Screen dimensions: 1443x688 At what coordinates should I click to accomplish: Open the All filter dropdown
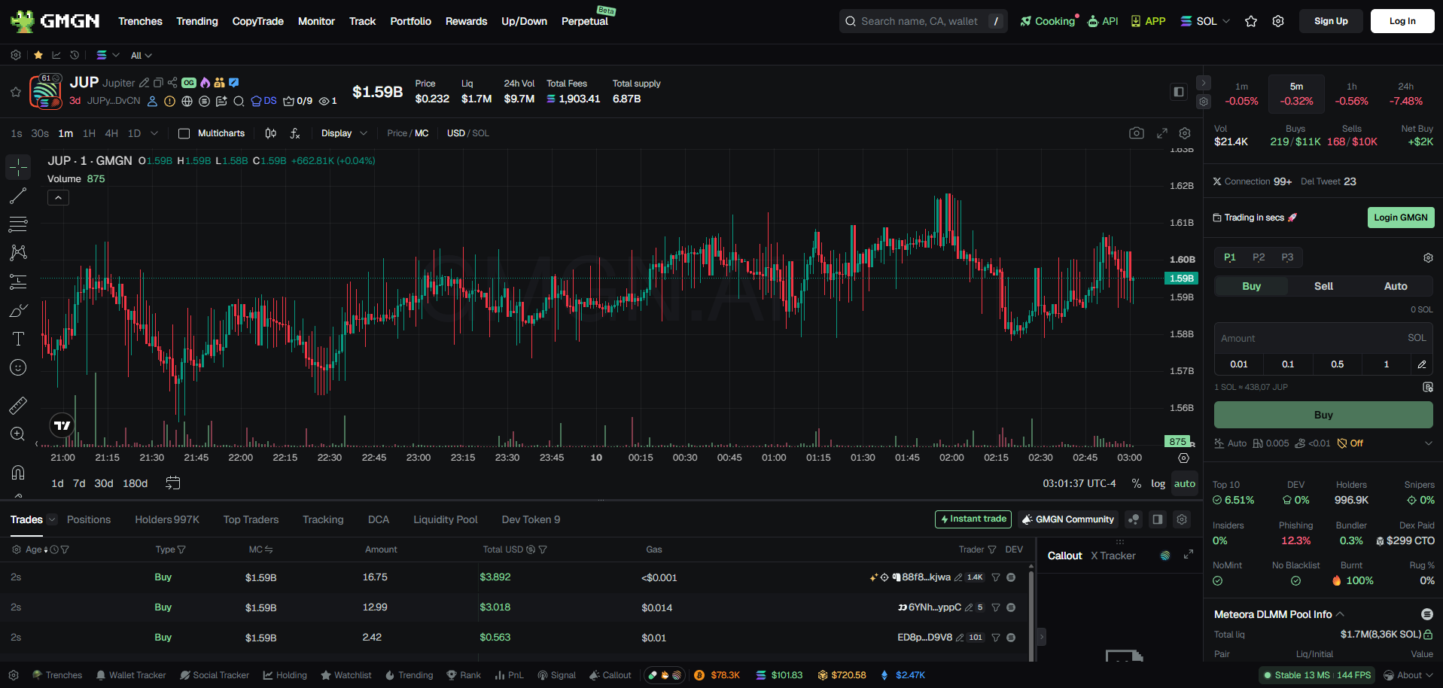coord(142,56)
